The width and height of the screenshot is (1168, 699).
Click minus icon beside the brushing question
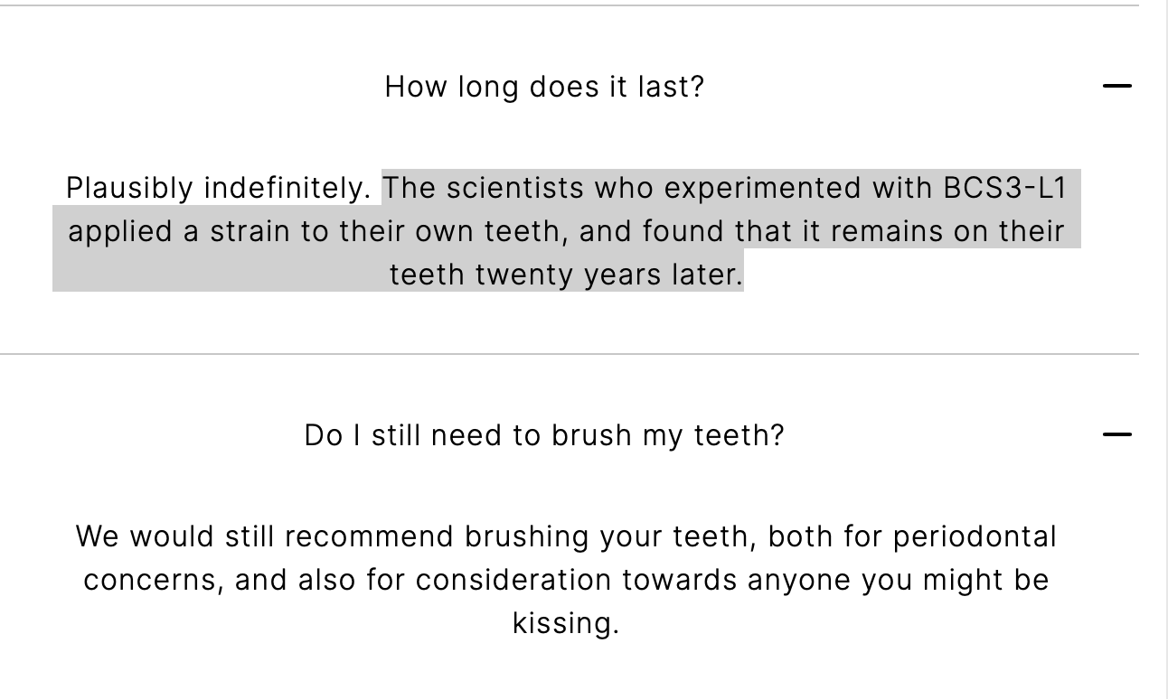[1117, 434]
